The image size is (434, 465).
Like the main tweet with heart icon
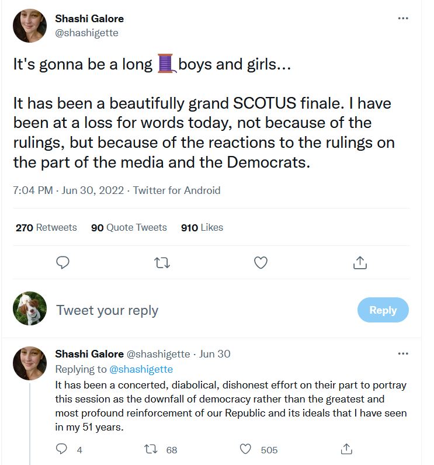point(261,263)
